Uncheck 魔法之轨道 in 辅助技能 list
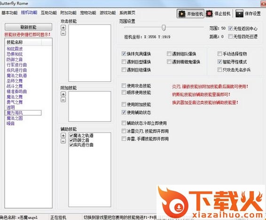The height and width of the screenshot is (220, 266). click(71, 135)
